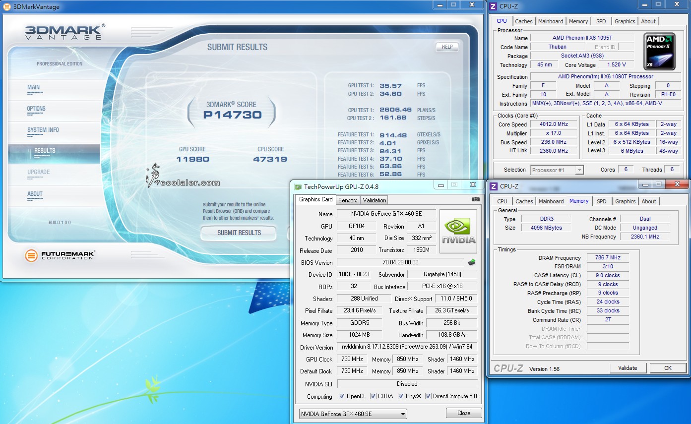Select the Graphics Card tab in GPU-Z
The image size is (691, 424).
point(316,199)
